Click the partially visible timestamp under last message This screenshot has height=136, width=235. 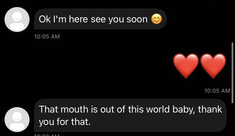47,135
